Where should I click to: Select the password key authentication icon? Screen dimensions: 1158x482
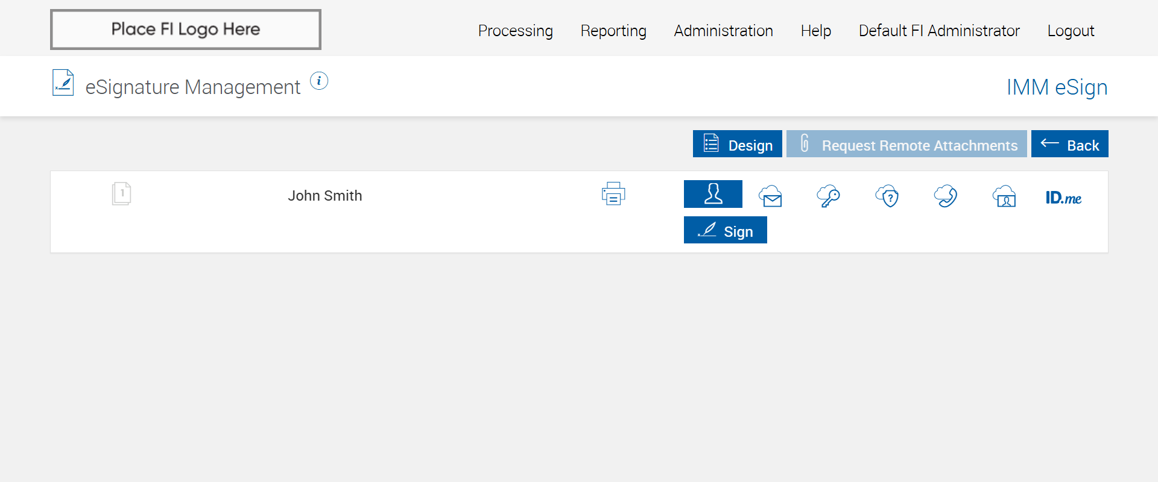(x=828, y=196)
